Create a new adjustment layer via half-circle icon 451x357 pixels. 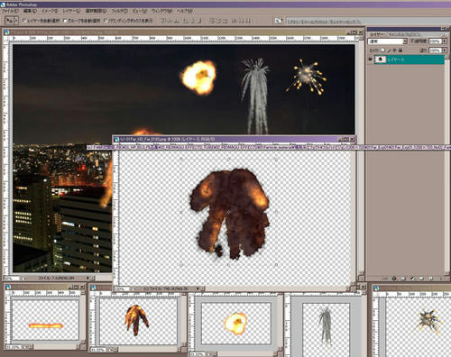point(412,279)
